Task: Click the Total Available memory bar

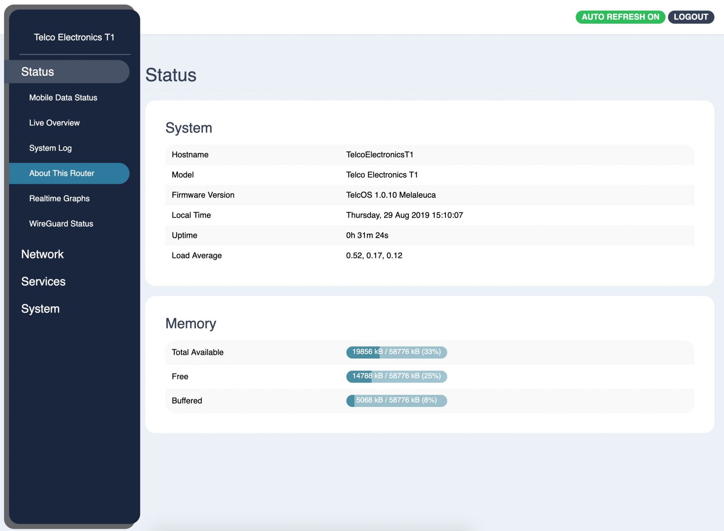Action: point(396,352)
